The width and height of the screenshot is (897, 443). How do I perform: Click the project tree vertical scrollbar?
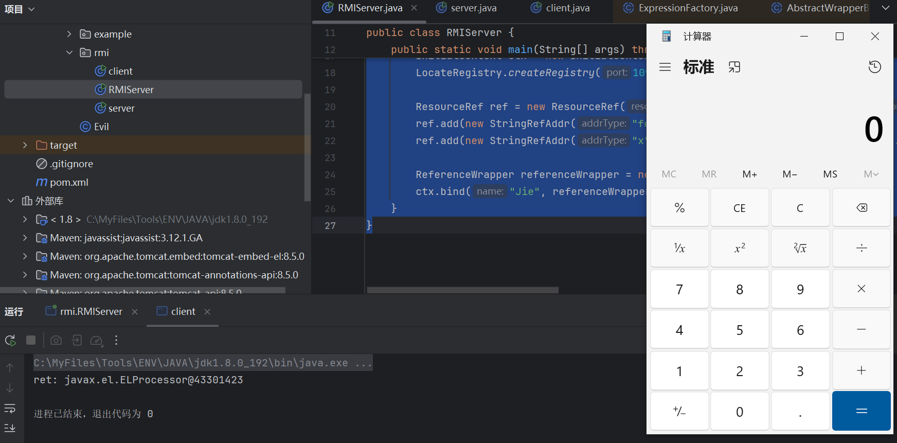coord(308,147)
